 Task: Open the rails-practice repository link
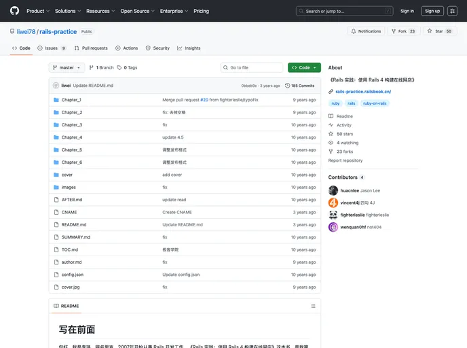click(x=58, y=32)
